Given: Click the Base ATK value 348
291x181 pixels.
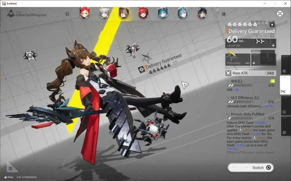Looking at the screenshot, I should [x=270, y=73].
